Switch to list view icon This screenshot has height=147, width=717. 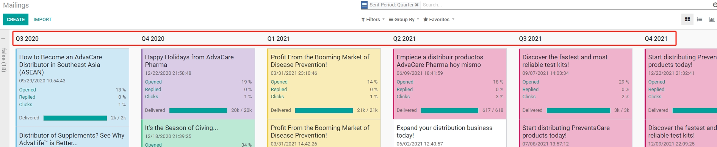click(700, 19)
